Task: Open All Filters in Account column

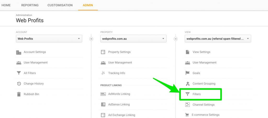Action: tap(30, 73)
